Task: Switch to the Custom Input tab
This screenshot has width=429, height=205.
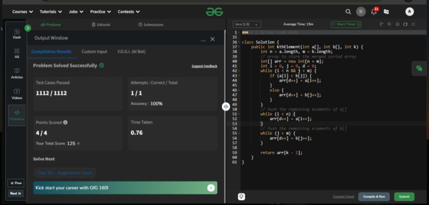Action: point(94,52)
